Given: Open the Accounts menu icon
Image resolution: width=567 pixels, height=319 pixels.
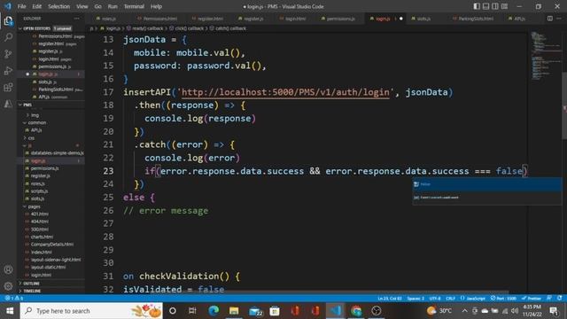Looking at the screenshot, I should [x=8, y=269].
